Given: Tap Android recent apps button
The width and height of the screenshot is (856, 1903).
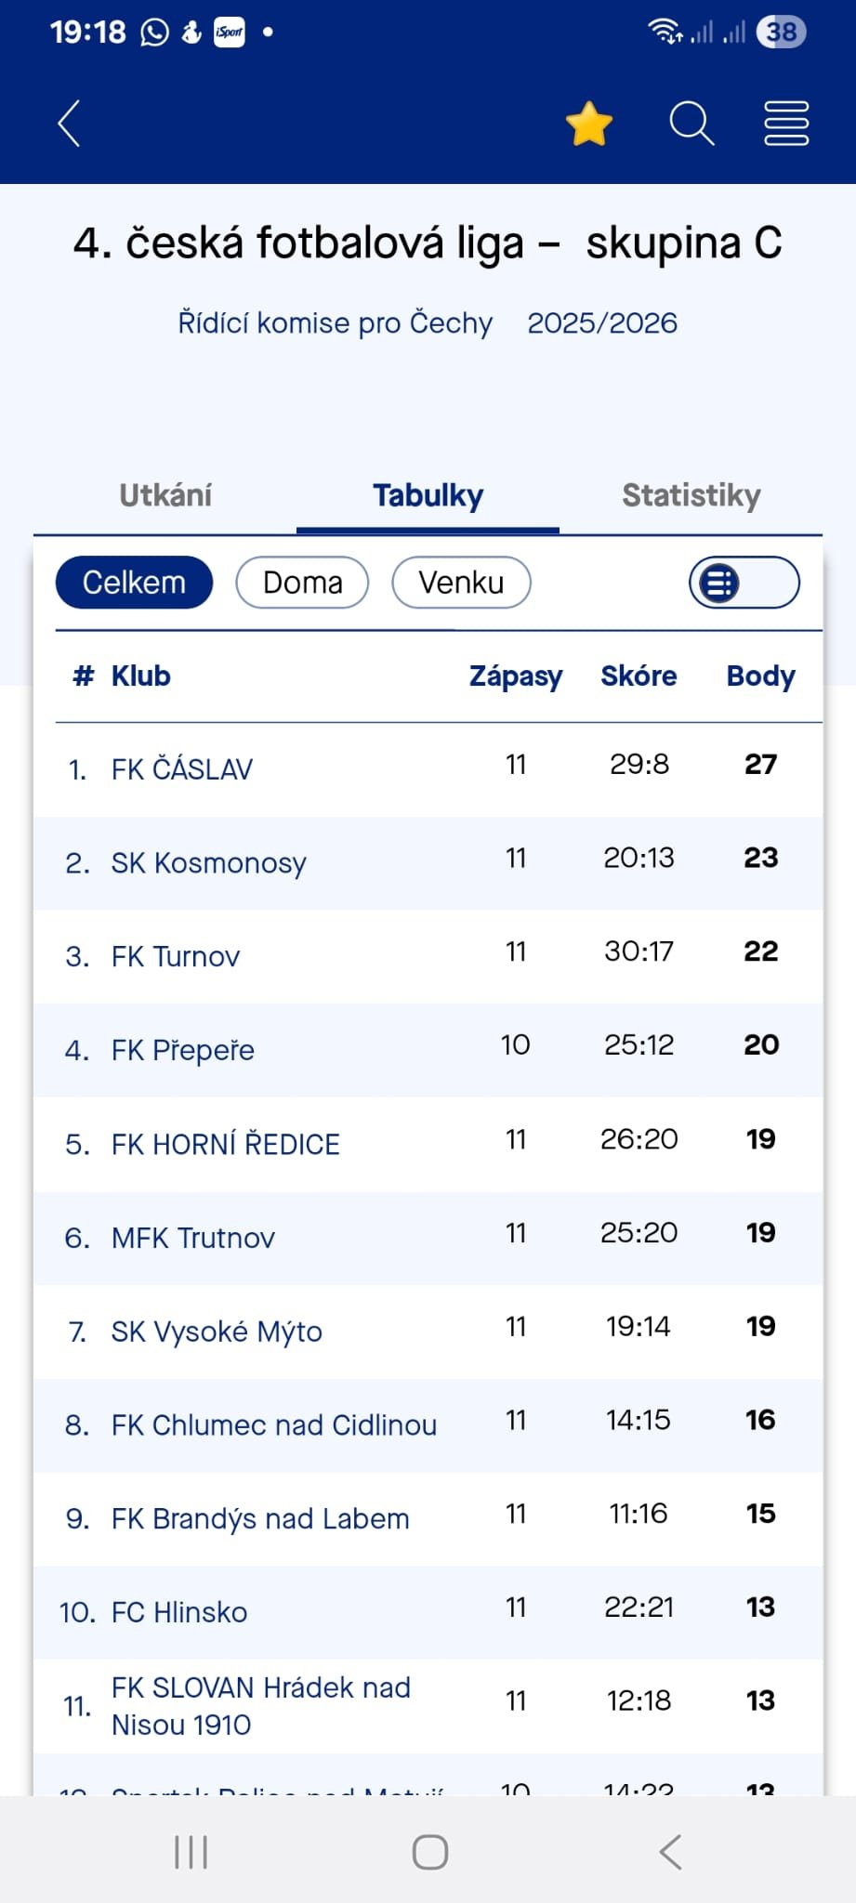Looking at the screenshot, I should pos(191,1852).
